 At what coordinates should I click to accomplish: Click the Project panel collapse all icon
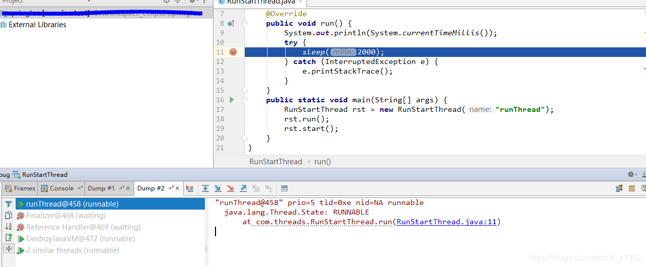tap(177, 2)
